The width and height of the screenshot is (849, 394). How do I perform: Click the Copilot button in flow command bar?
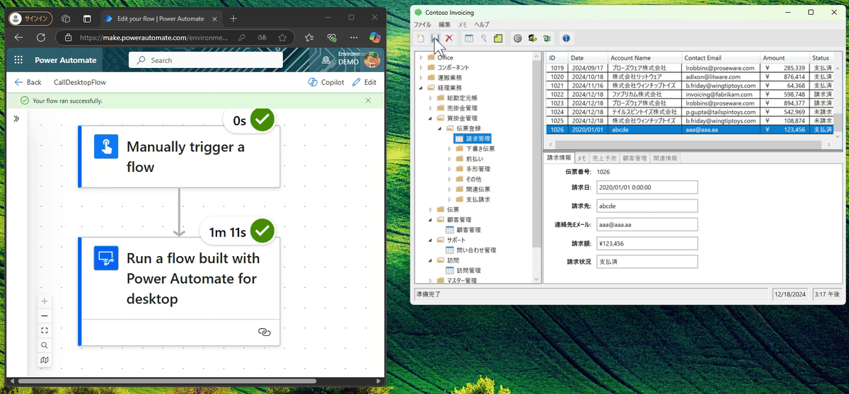point(326,82)
